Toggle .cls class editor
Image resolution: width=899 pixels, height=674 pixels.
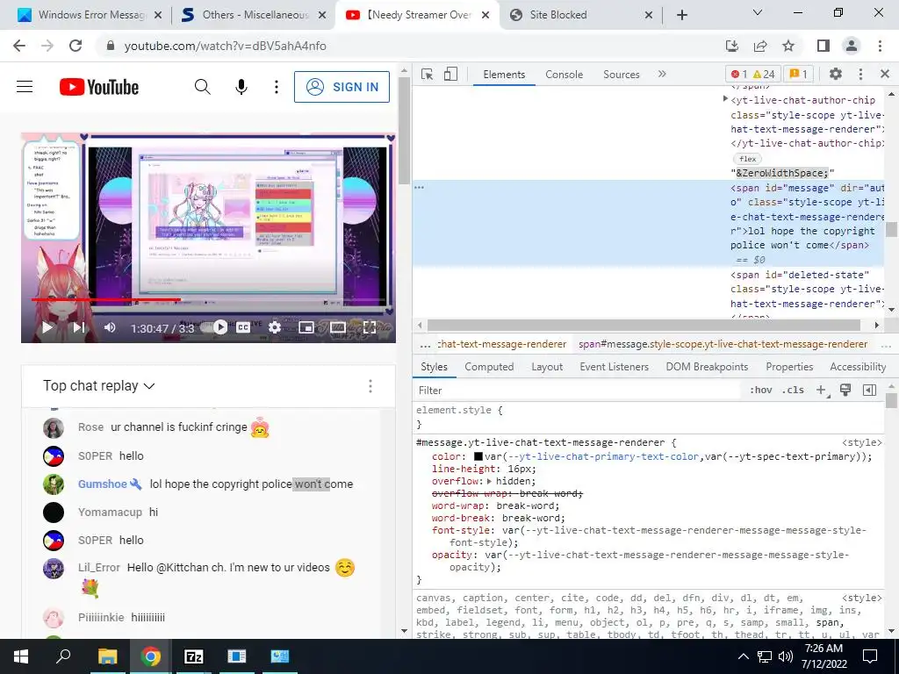pos(794,391)
